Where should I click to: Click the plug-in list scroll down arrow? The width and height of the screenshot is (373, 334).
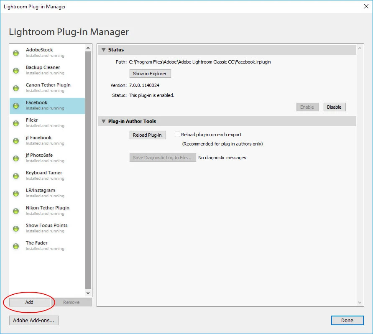(88, 293)
